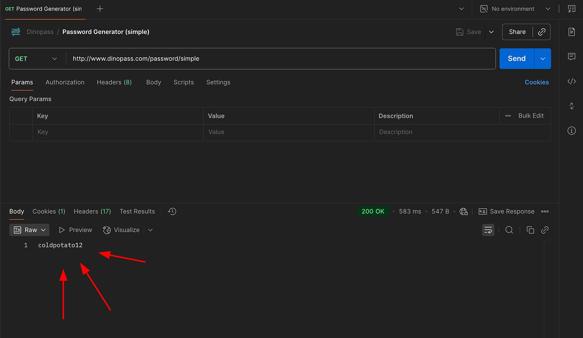Save the request with Save button
Viewport: 583px width, 338px height.
pyautogui.click(x=468, y=32)
